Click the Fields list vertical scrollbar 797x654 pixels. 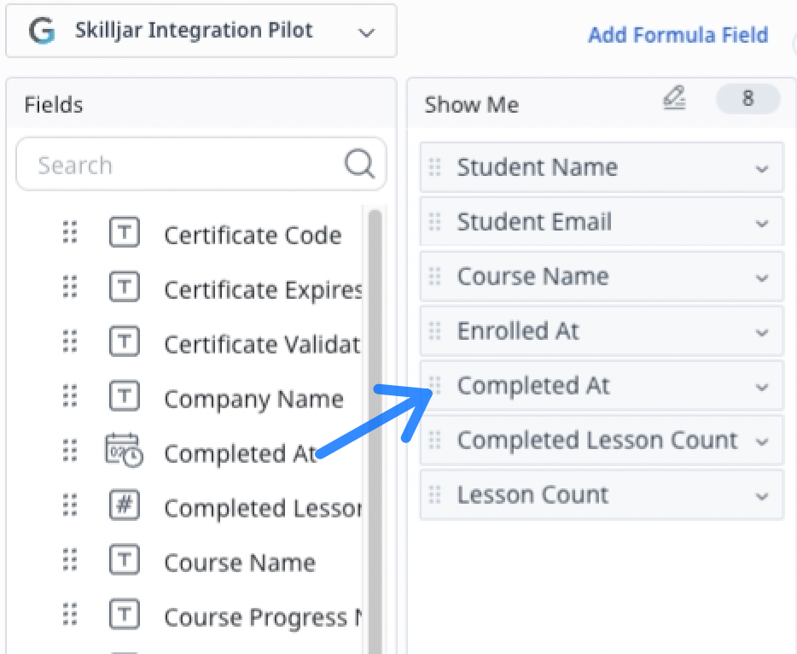point(375,431)
